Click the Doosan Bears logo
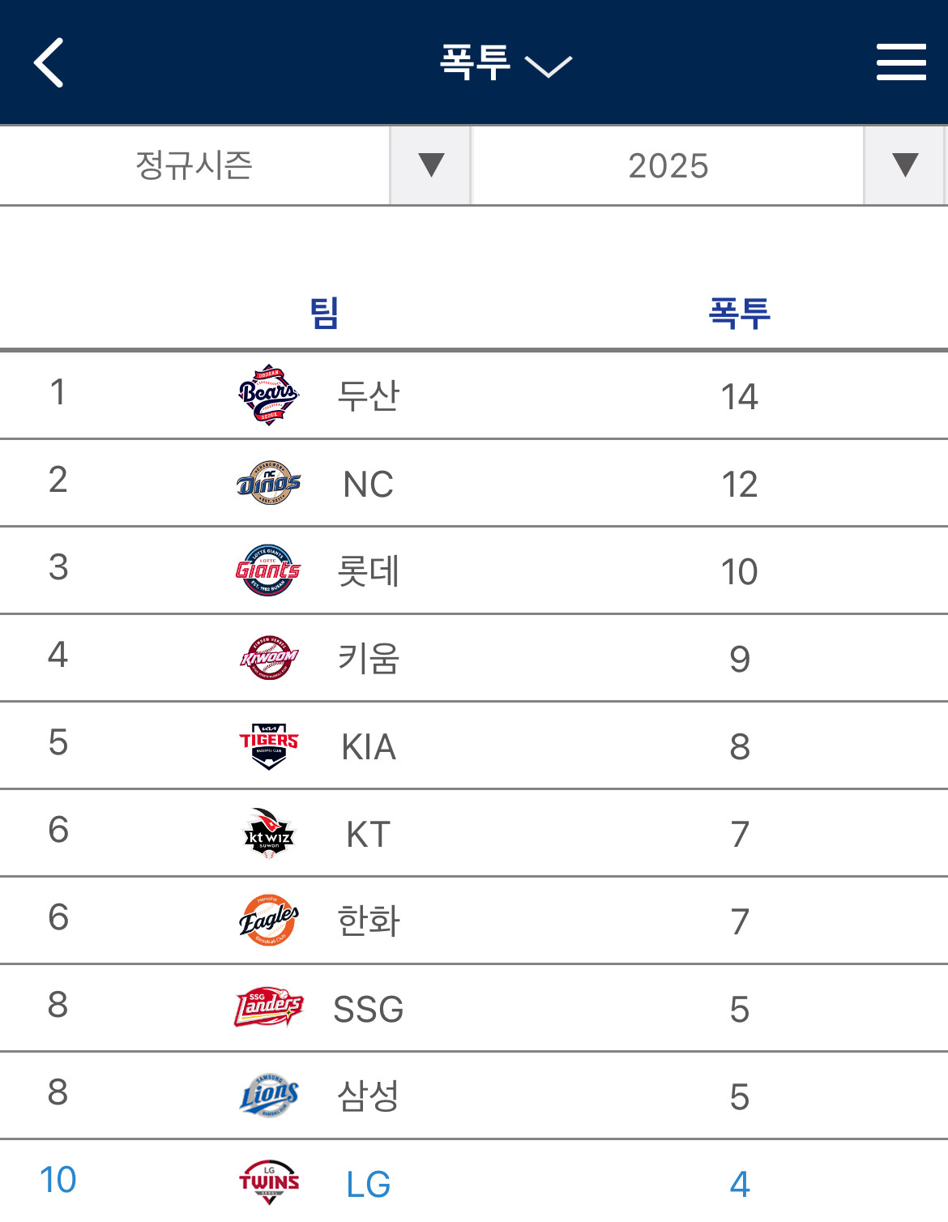Screen dimensions: 948x1222 [x=269, y=395]
